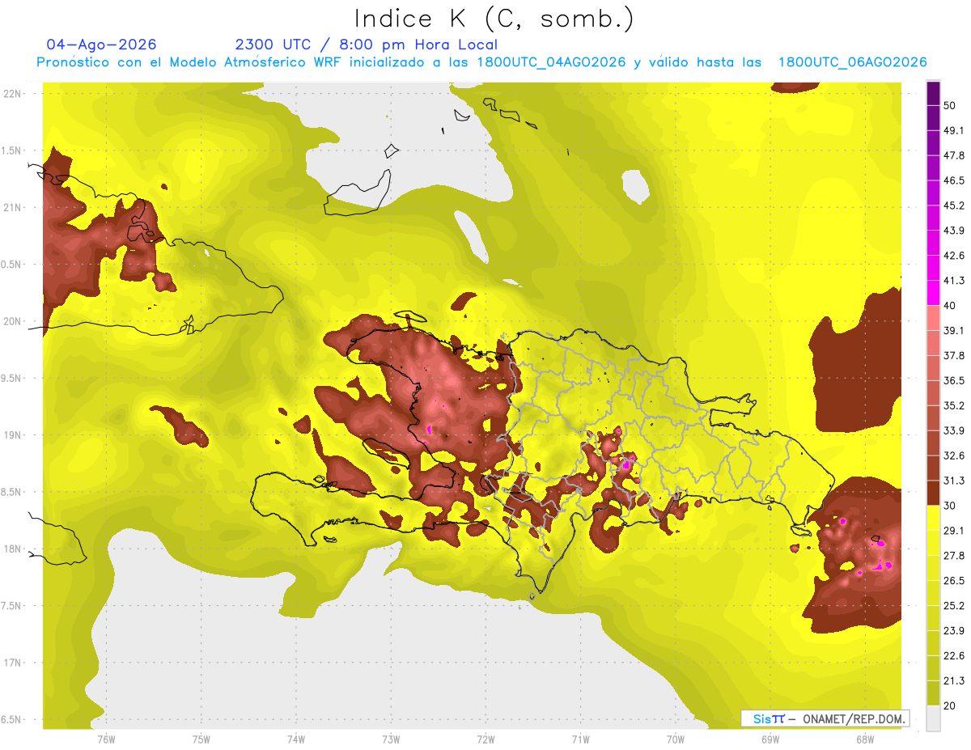
Task: Click the color bar value 23.9
Action: click(954, 630)
